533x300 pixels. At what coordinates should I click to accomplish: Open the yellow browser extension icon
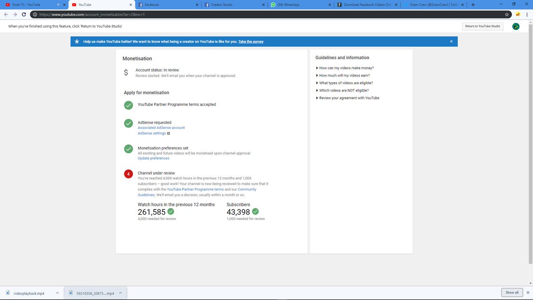(518, 15)
